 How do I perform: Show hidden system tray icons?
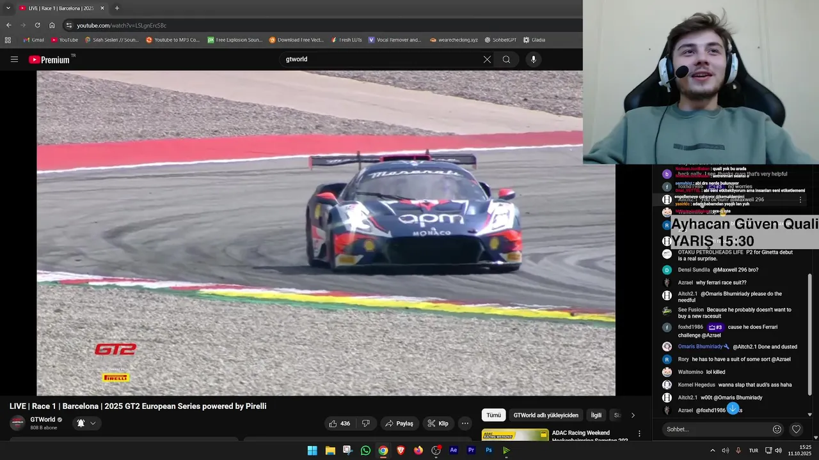(712, 450)
